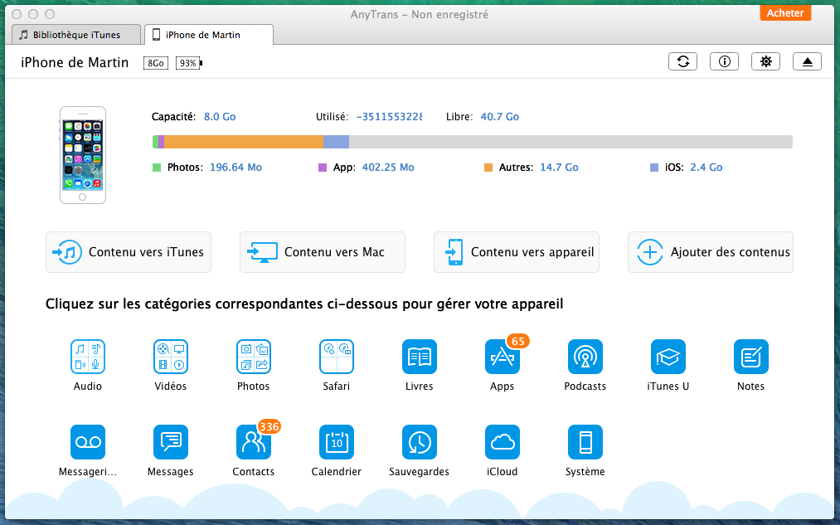Open the iTunes U category

point(668,357)
